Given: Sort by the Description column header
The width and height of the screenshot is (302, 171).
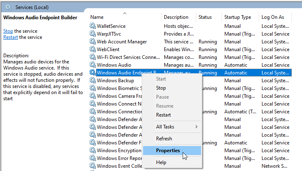Looking at the screenshot, I should point(176,17).
